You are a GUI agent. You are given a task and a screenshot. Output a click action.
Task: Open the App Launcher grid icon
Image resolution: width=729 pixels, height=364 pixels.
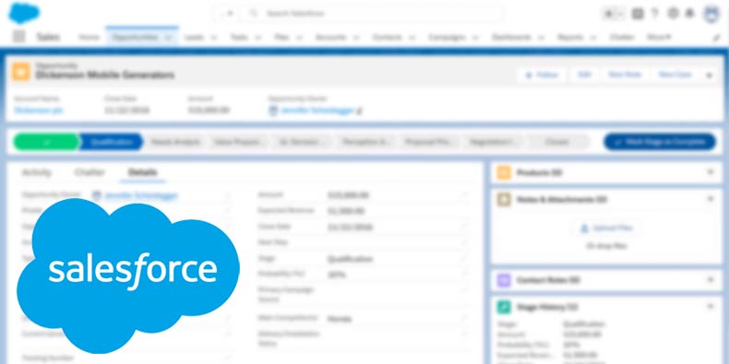19,37
